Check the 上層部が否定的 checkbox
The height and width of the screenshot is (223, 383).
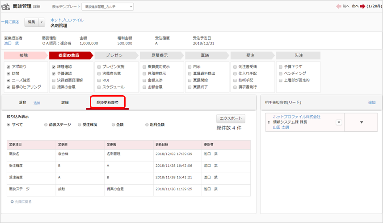(x=280, y=81)
